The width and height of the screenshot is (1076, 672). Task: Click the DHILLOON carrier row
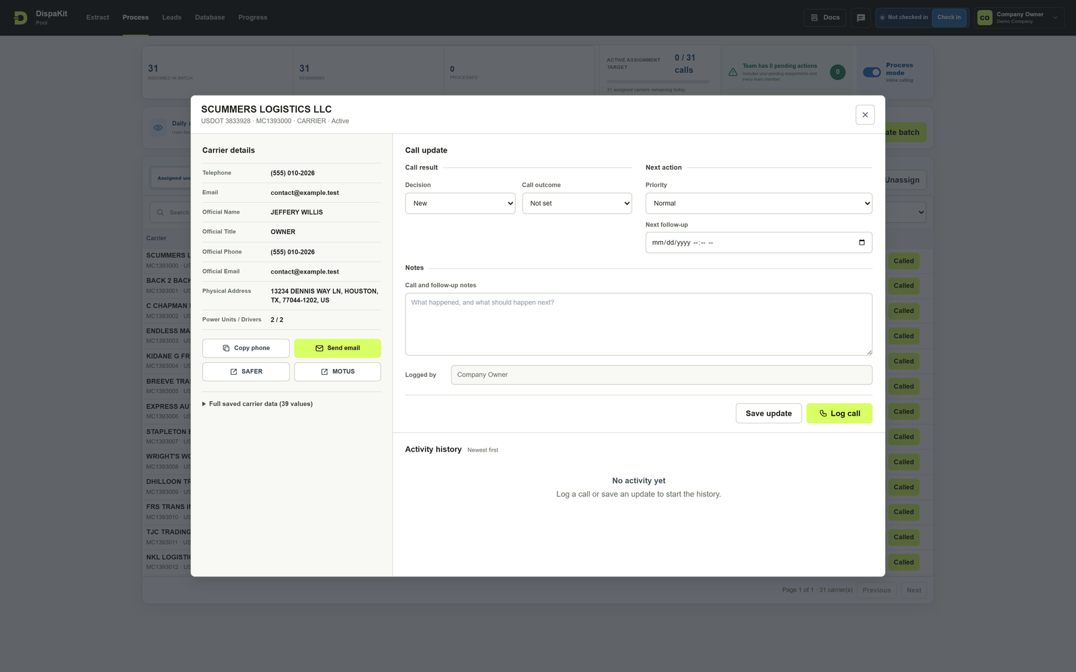pyautogui.click(x=168, y=487)
